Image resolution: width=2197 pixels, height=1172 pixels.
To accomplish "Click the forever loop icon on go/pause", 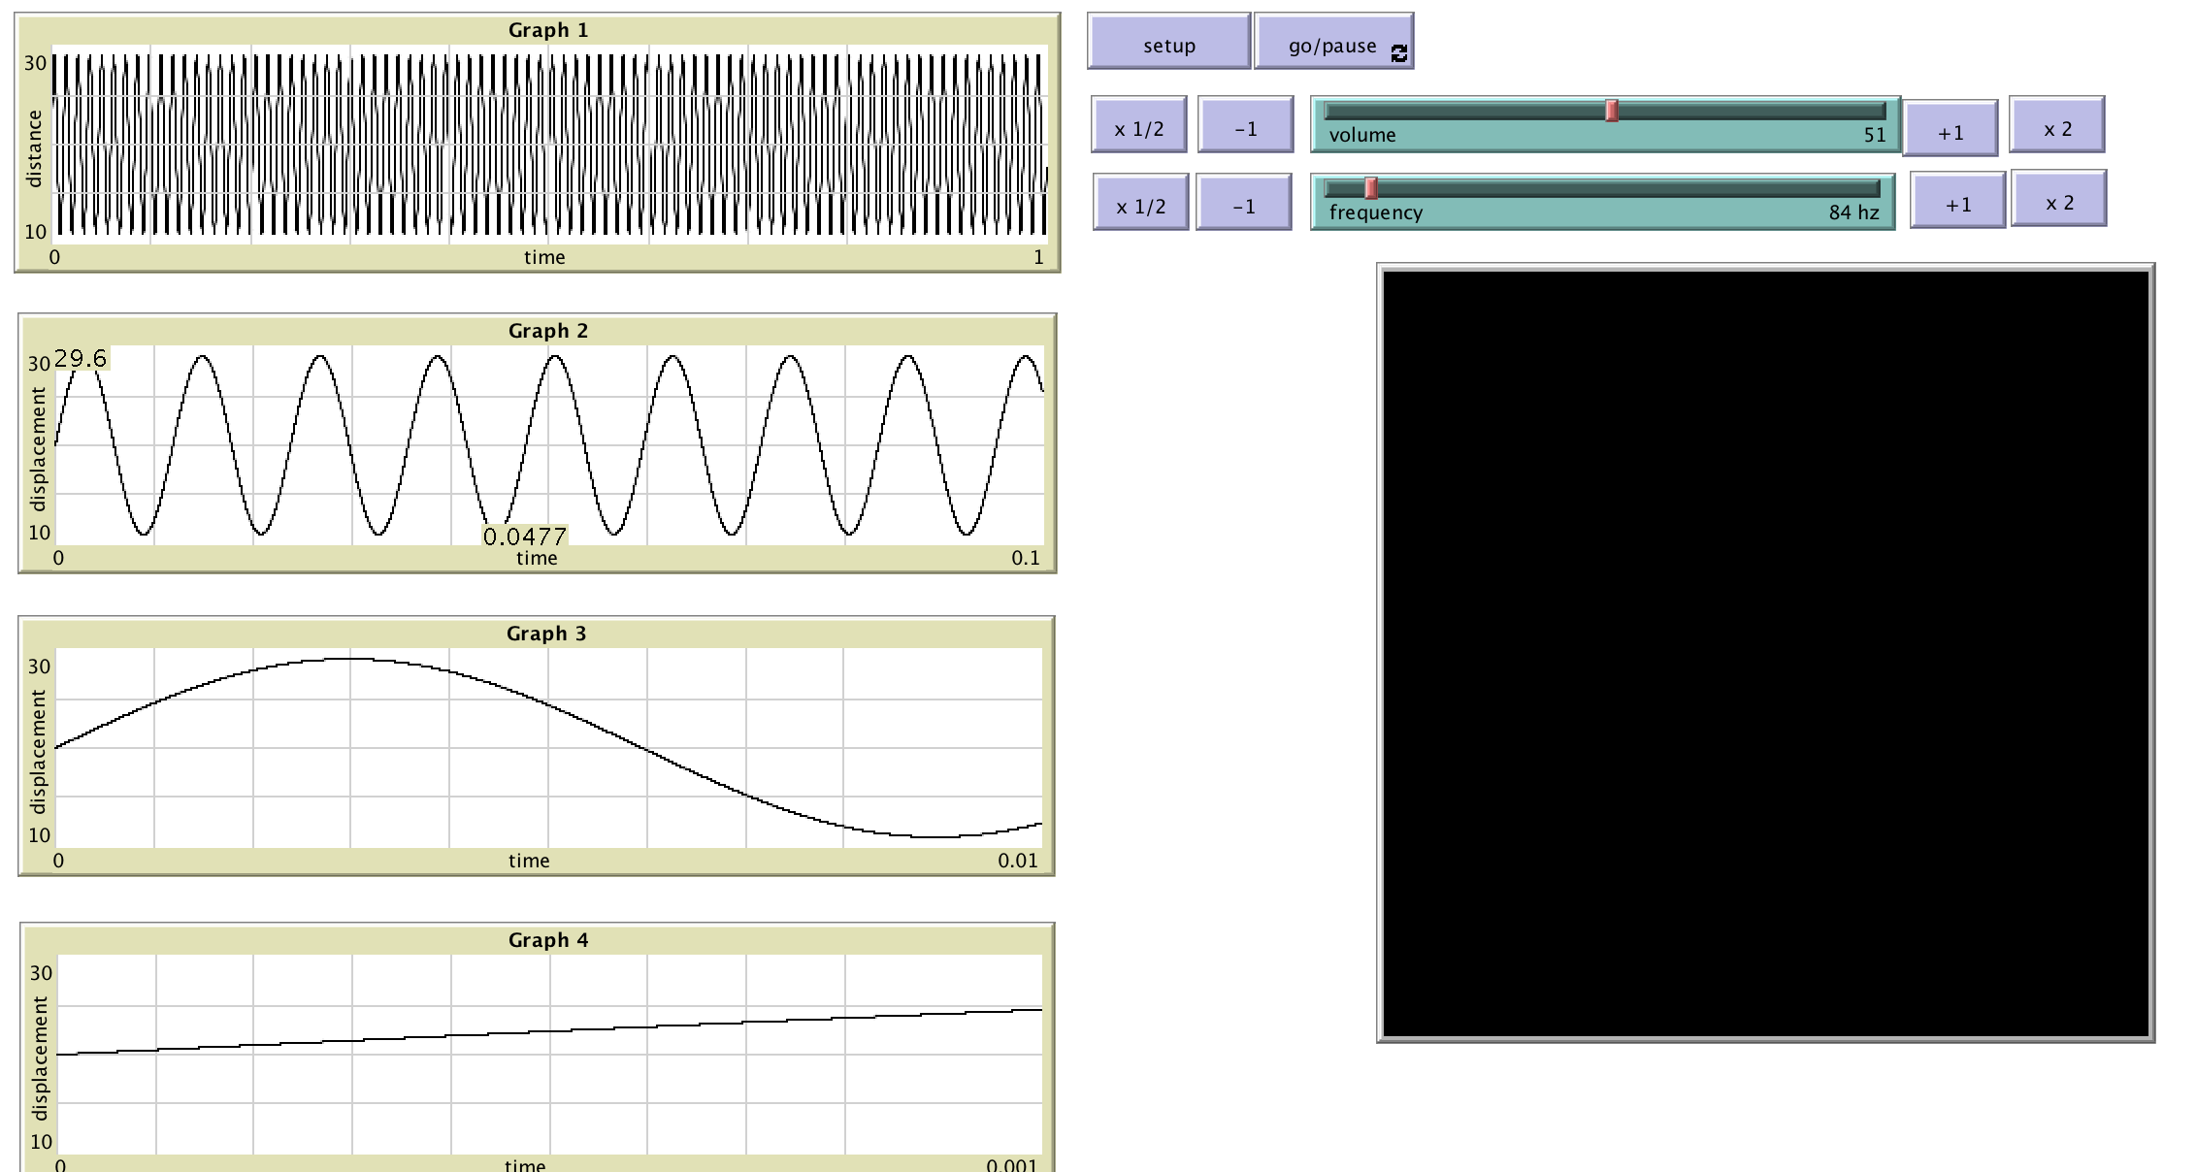I will click(x=1398, y=54).
